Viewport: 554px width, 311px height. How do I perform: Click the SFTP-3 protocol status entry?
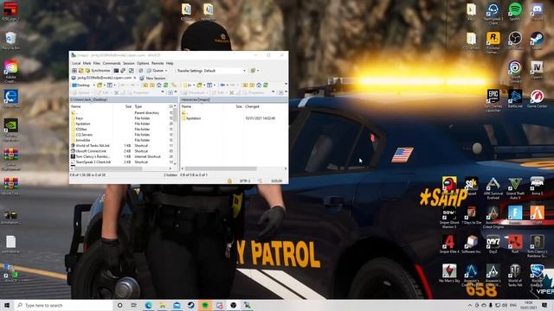[245, 181]
